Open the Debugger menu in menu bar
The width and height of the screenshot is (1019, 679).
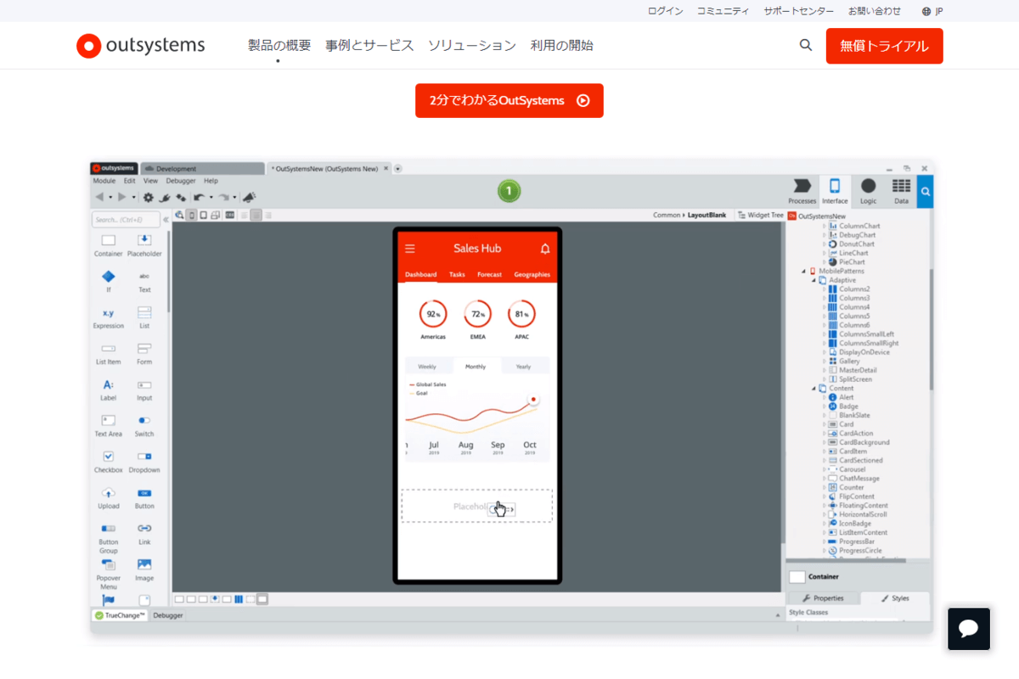tap(180, 181)
